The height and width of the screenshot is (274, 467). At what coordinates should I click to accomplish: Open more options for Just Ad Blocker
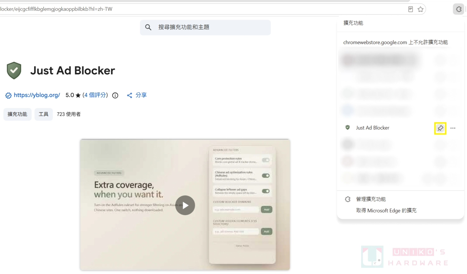click(x=453, y=128)
